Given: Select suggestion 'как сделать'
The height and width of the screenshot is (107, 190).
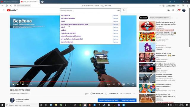Looking at the screenshot, I should [65, 15].
